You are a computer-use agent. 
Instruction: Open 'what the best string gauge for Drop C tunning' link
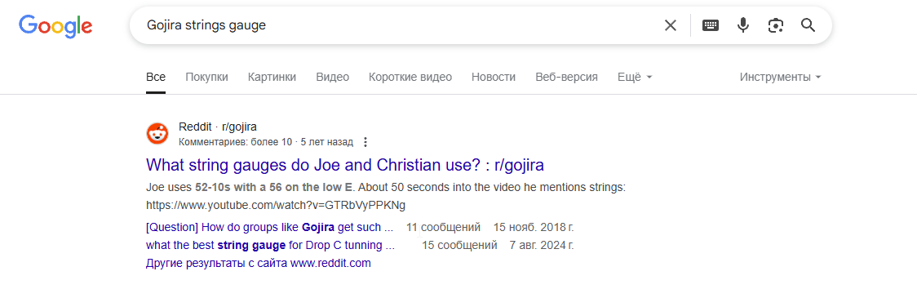(270, 245)
